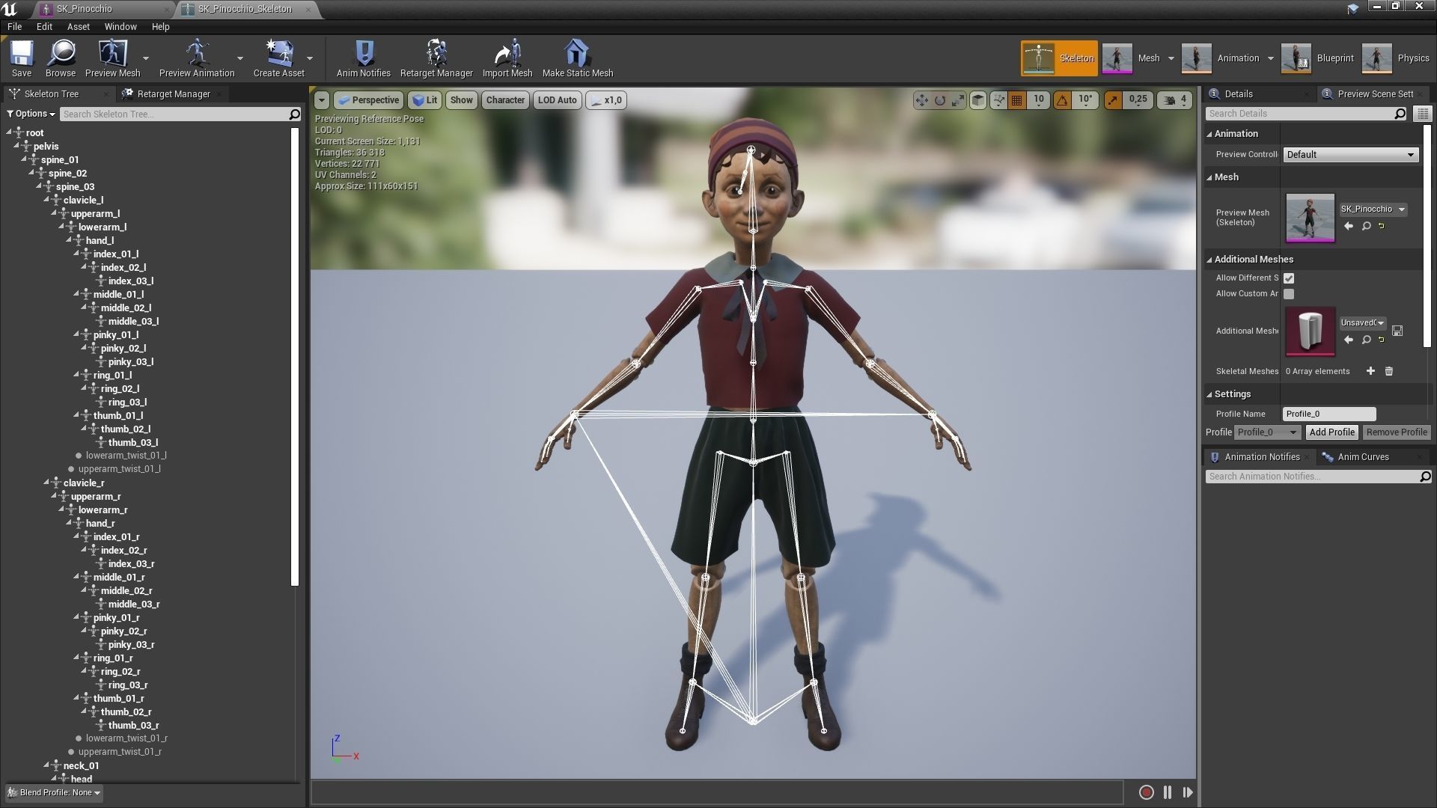
Task: Open the Preview Controller dropdown
Action: (x=1351, y=155)
